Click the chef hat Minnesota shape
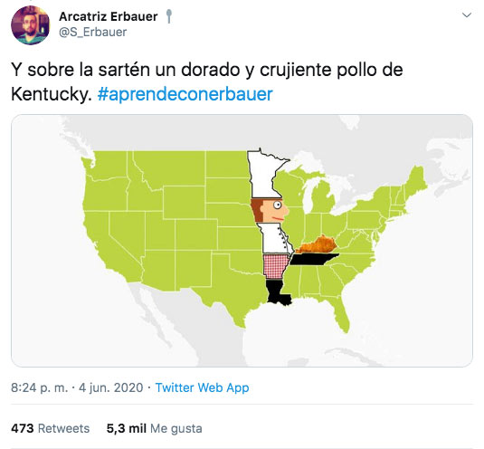 [264, 175]
